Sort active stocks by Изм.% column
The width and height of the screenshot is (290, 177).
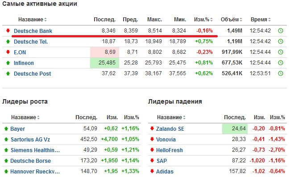(203, 20)
